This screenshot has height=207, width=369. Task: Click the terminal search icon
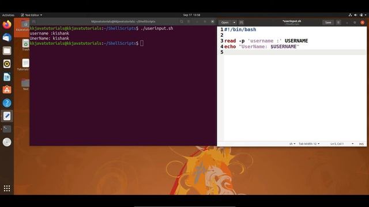(x=182, y=21)
